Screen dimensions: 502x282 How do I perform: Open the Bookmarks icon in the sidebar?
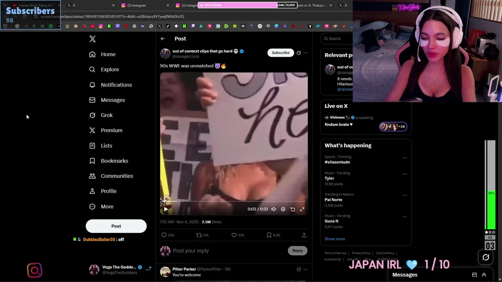click(92, 161)
